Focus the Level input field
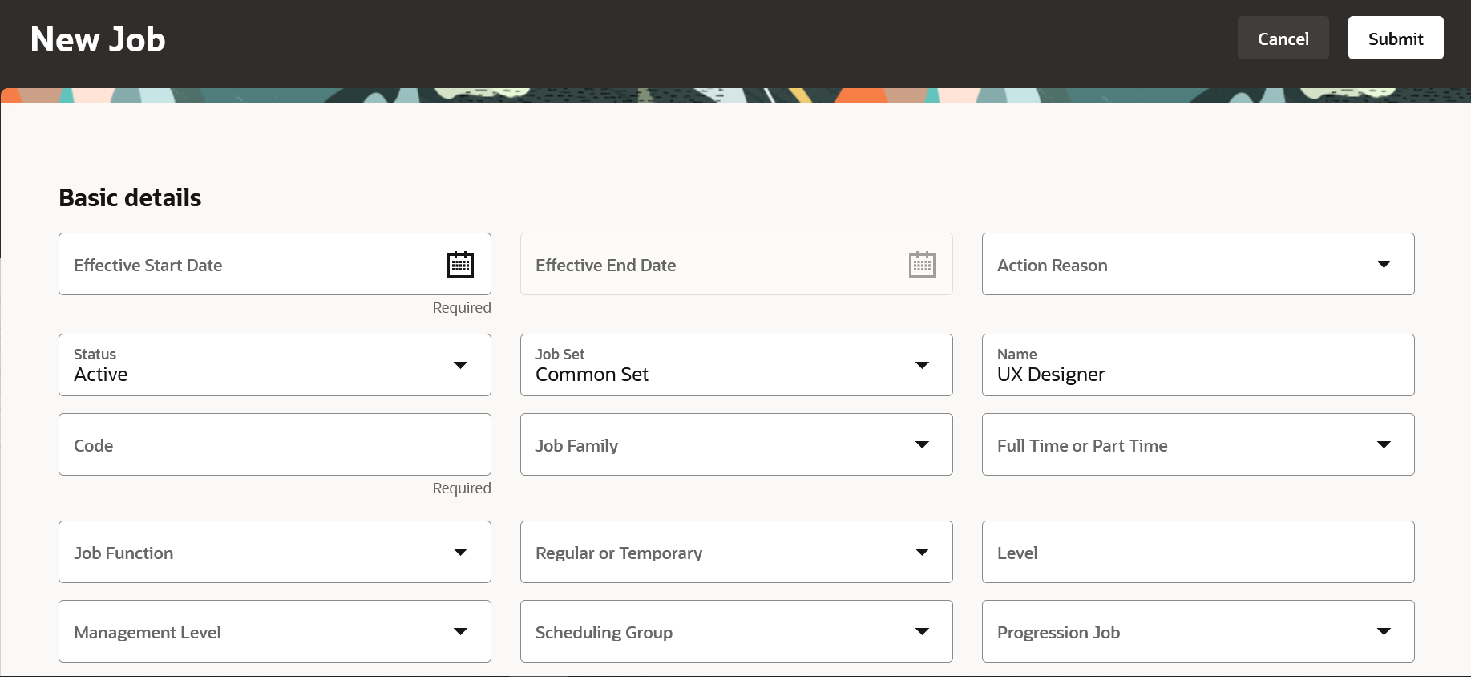The image size is (1471, 677). (1198, 552)
